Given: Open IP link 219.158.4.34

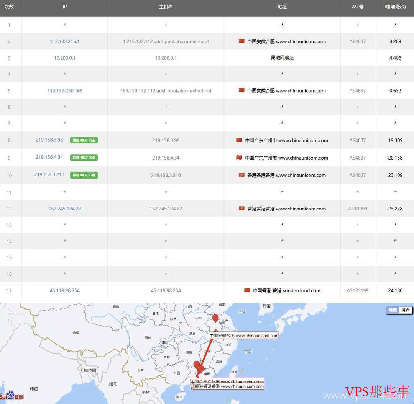Looking at the screenshot, I should [49, 157].
